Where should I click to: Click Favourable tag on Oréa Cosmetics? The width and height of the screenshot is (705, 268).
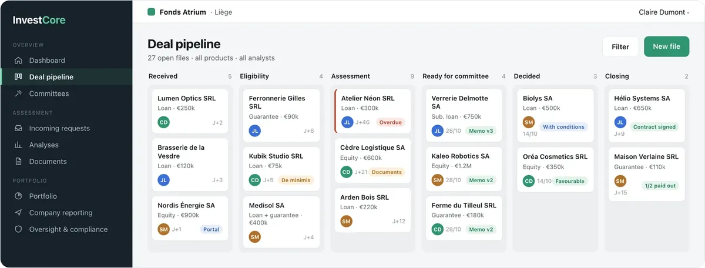pyautogui.click(x=569, y=181)
